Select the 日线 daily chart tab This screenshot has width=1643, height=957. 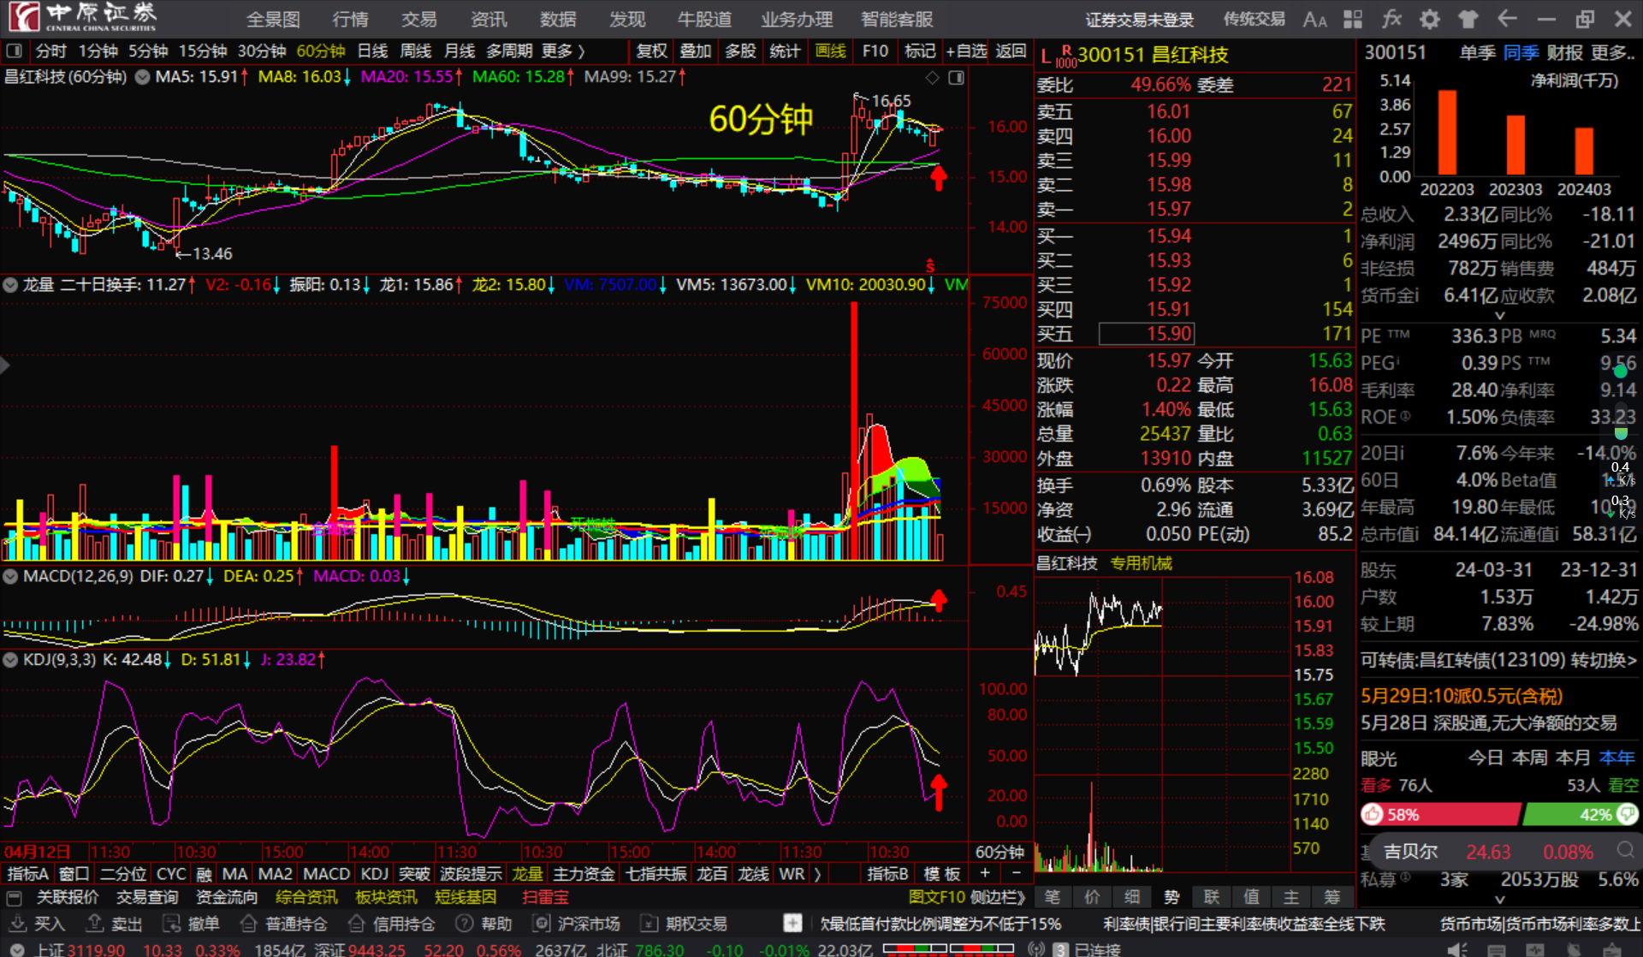pyautogui.click(x=372, y=51)
